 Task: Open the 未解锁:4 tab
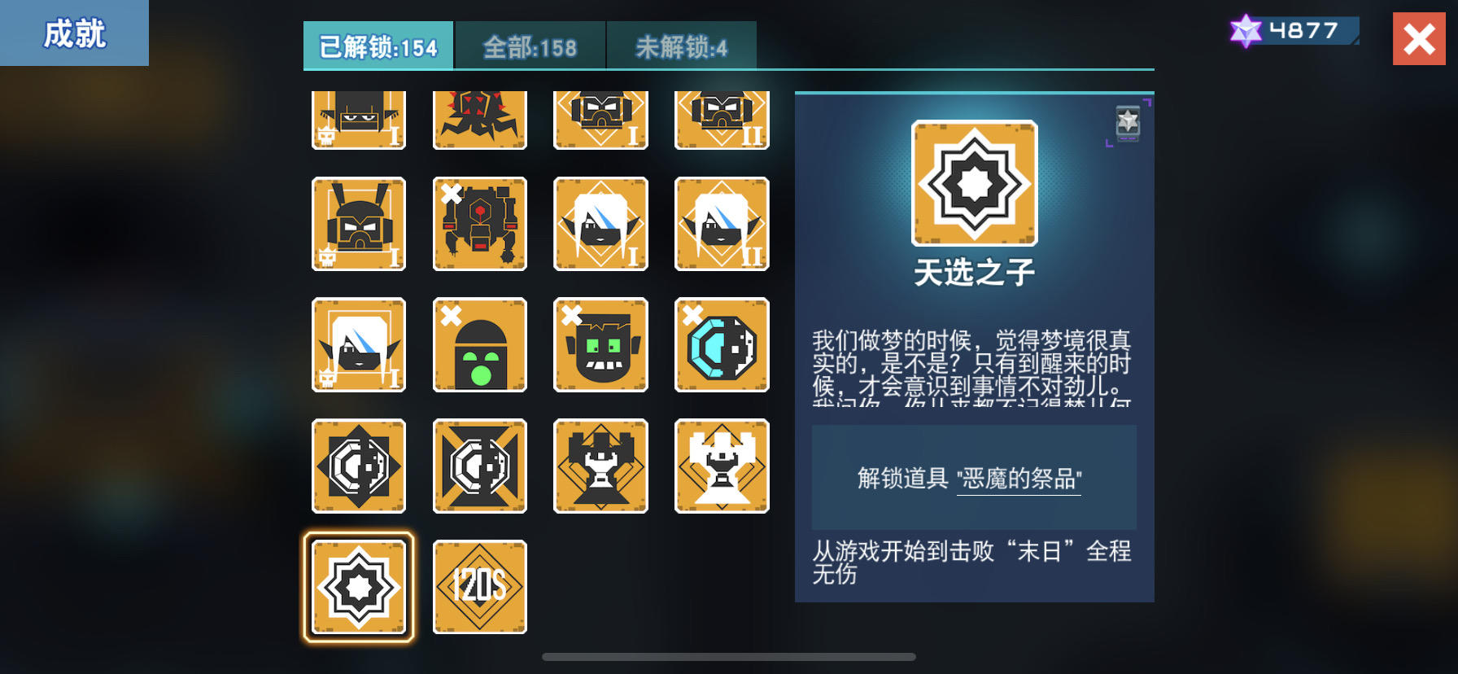[x=682, y=46]
